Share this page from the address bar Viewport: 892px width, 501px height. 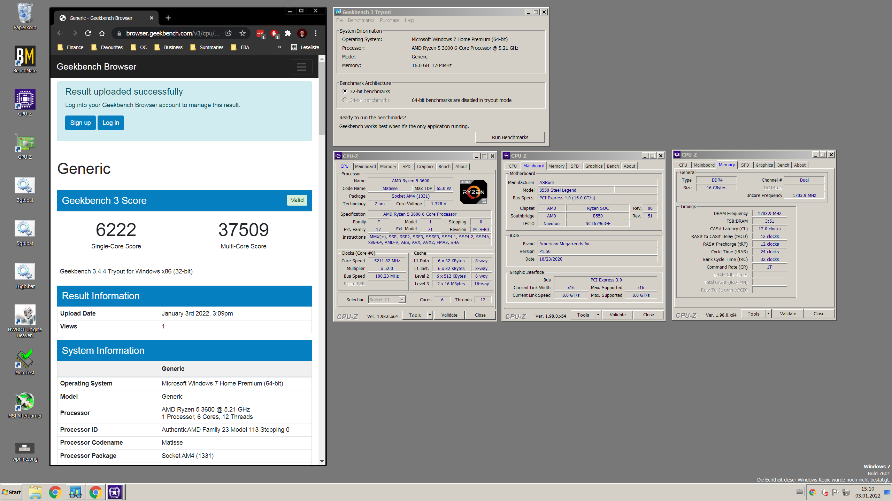coord(229,33)
